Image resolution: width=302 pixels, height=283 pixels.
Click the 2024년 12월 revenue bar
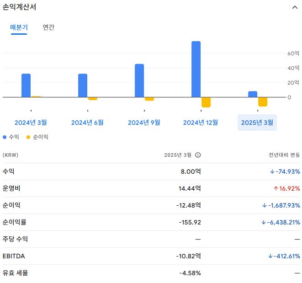tap(196, 69)
